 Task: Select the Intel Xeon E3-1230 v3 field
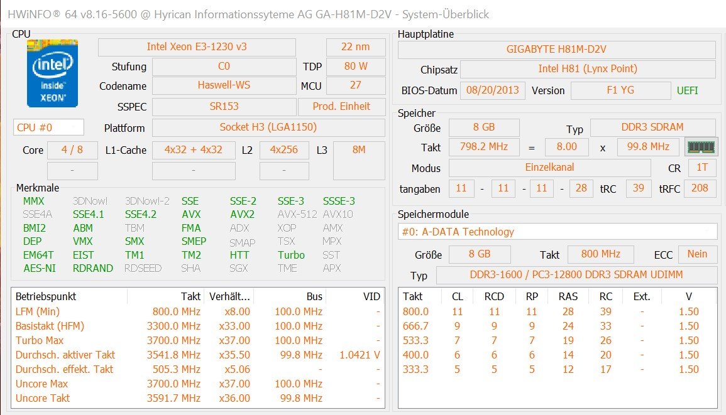click(x=197, y=46)
